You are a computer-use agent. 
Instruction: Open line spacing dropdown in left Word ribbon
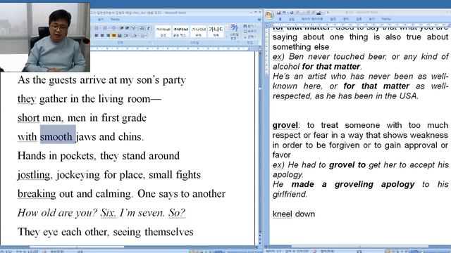coord(127,35)
